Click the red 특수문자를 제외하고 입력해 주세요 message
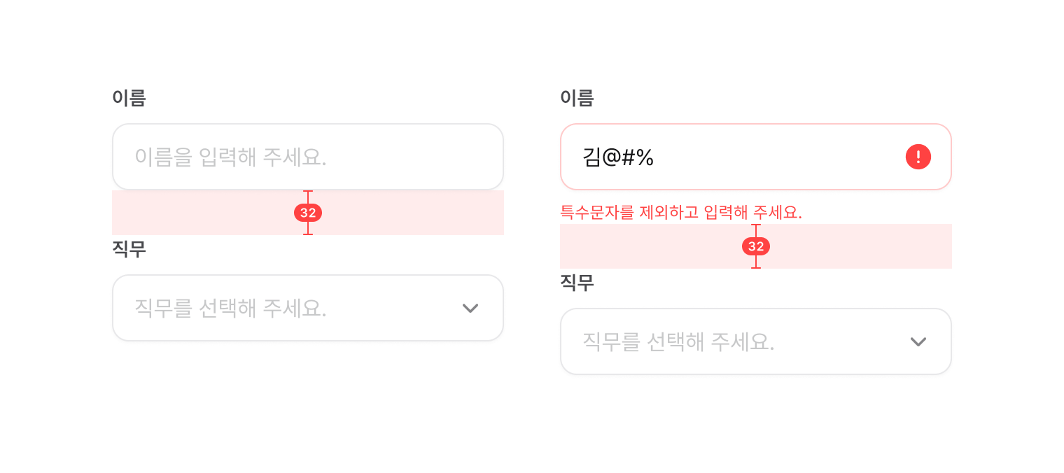1064x473 pixels. click(x=680, y=212)
